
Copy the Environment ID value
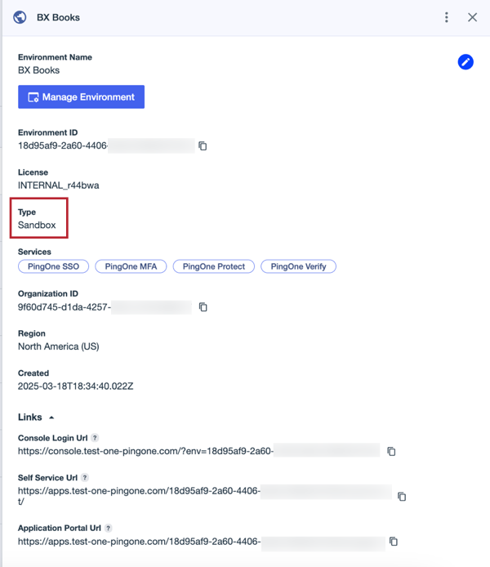(x=203, y=146)
